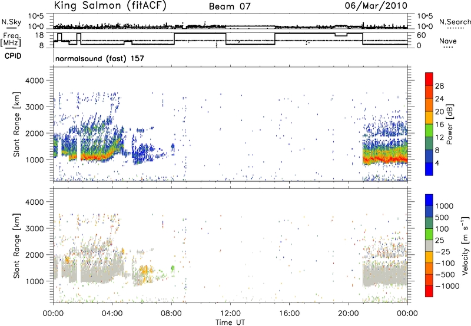Click the orange velocity patch near 06:00

[x=144, y=271]
